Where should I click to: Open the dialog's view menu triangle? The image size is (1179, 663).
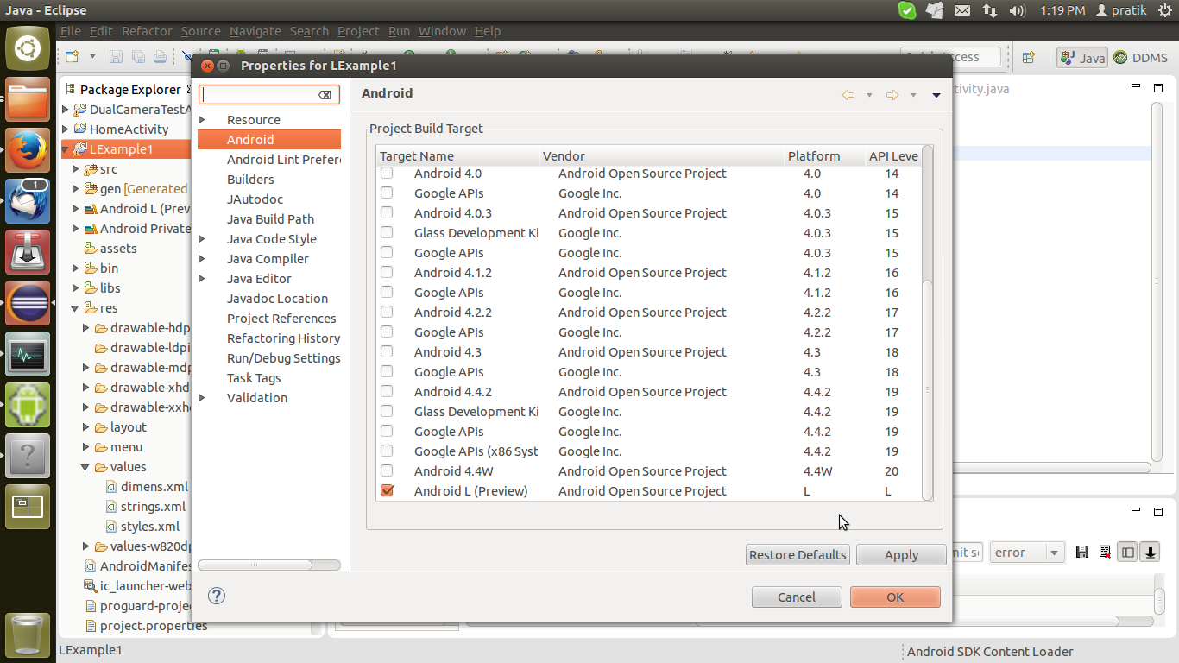(x=936, y=96)
